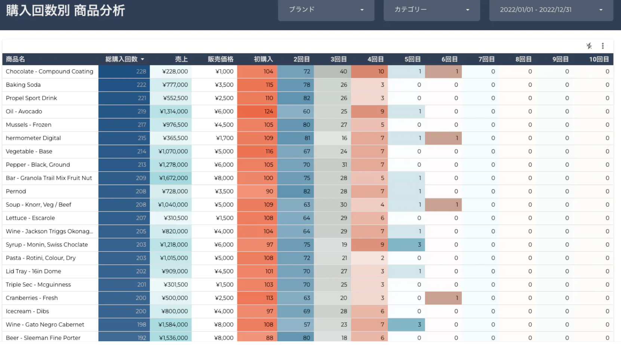Click the ¥1,672,000 sales cell
Viewport: 621px width, 345px height.
pos(171,178)
